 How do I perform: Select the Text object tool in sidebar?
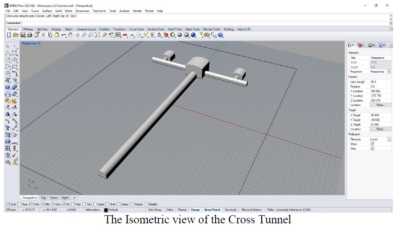[8, 128]
